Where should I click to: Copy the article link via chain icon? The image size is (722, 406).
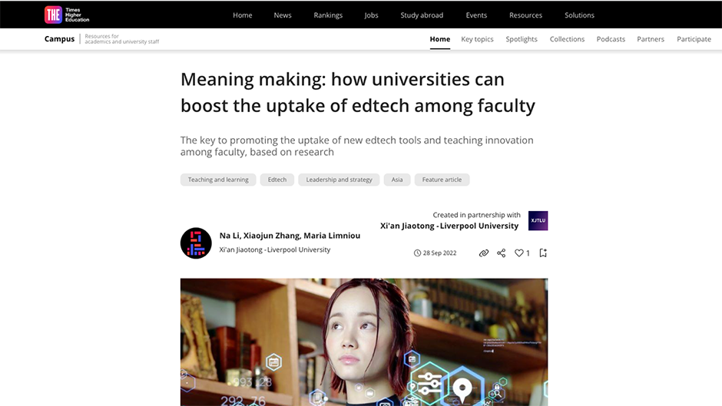pyautogui.click(x=483, y=253)
